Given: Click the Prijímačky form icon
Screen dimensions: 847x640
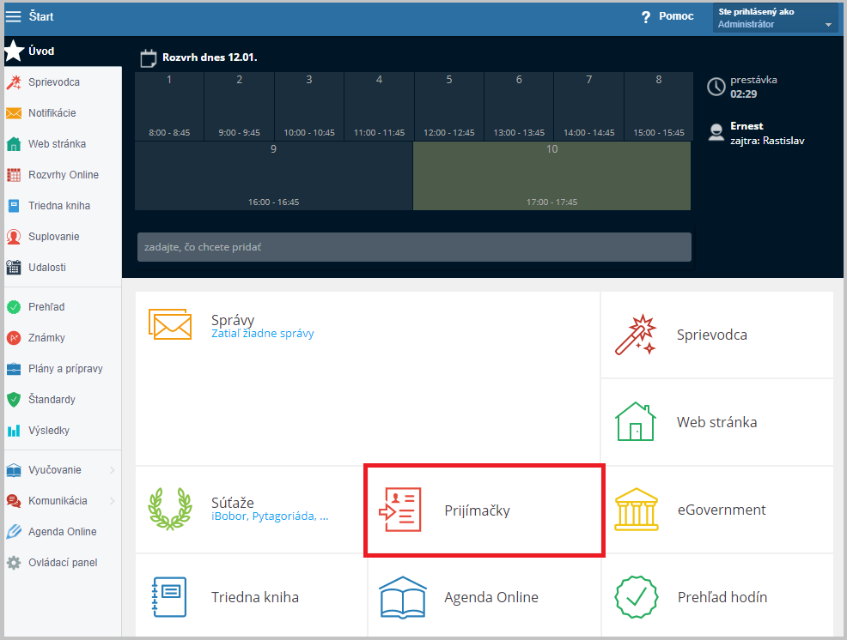Looking at the screenshot, I should pos(400,510).
